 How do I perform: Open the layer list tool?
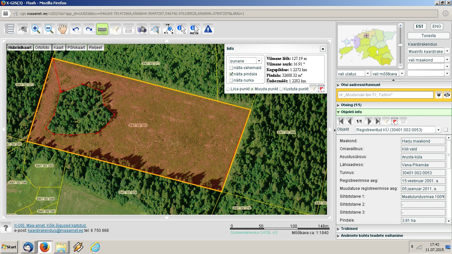tap(10, 29)
